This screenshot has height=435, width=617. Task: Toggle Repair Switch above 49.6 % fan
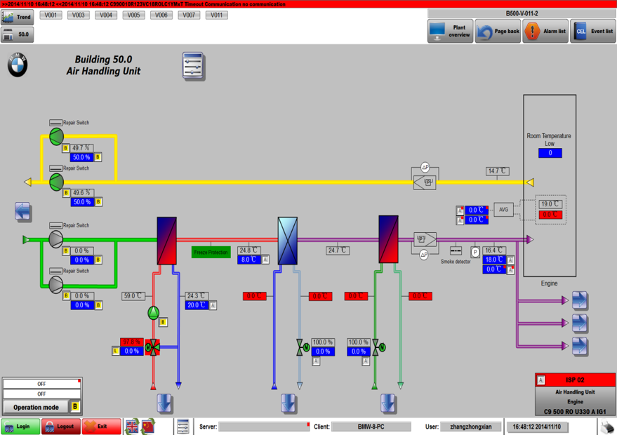click(x=55, y=168)
